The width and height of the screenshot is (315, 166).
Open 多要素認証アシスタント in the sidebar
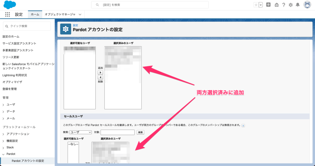coord(18,50)
